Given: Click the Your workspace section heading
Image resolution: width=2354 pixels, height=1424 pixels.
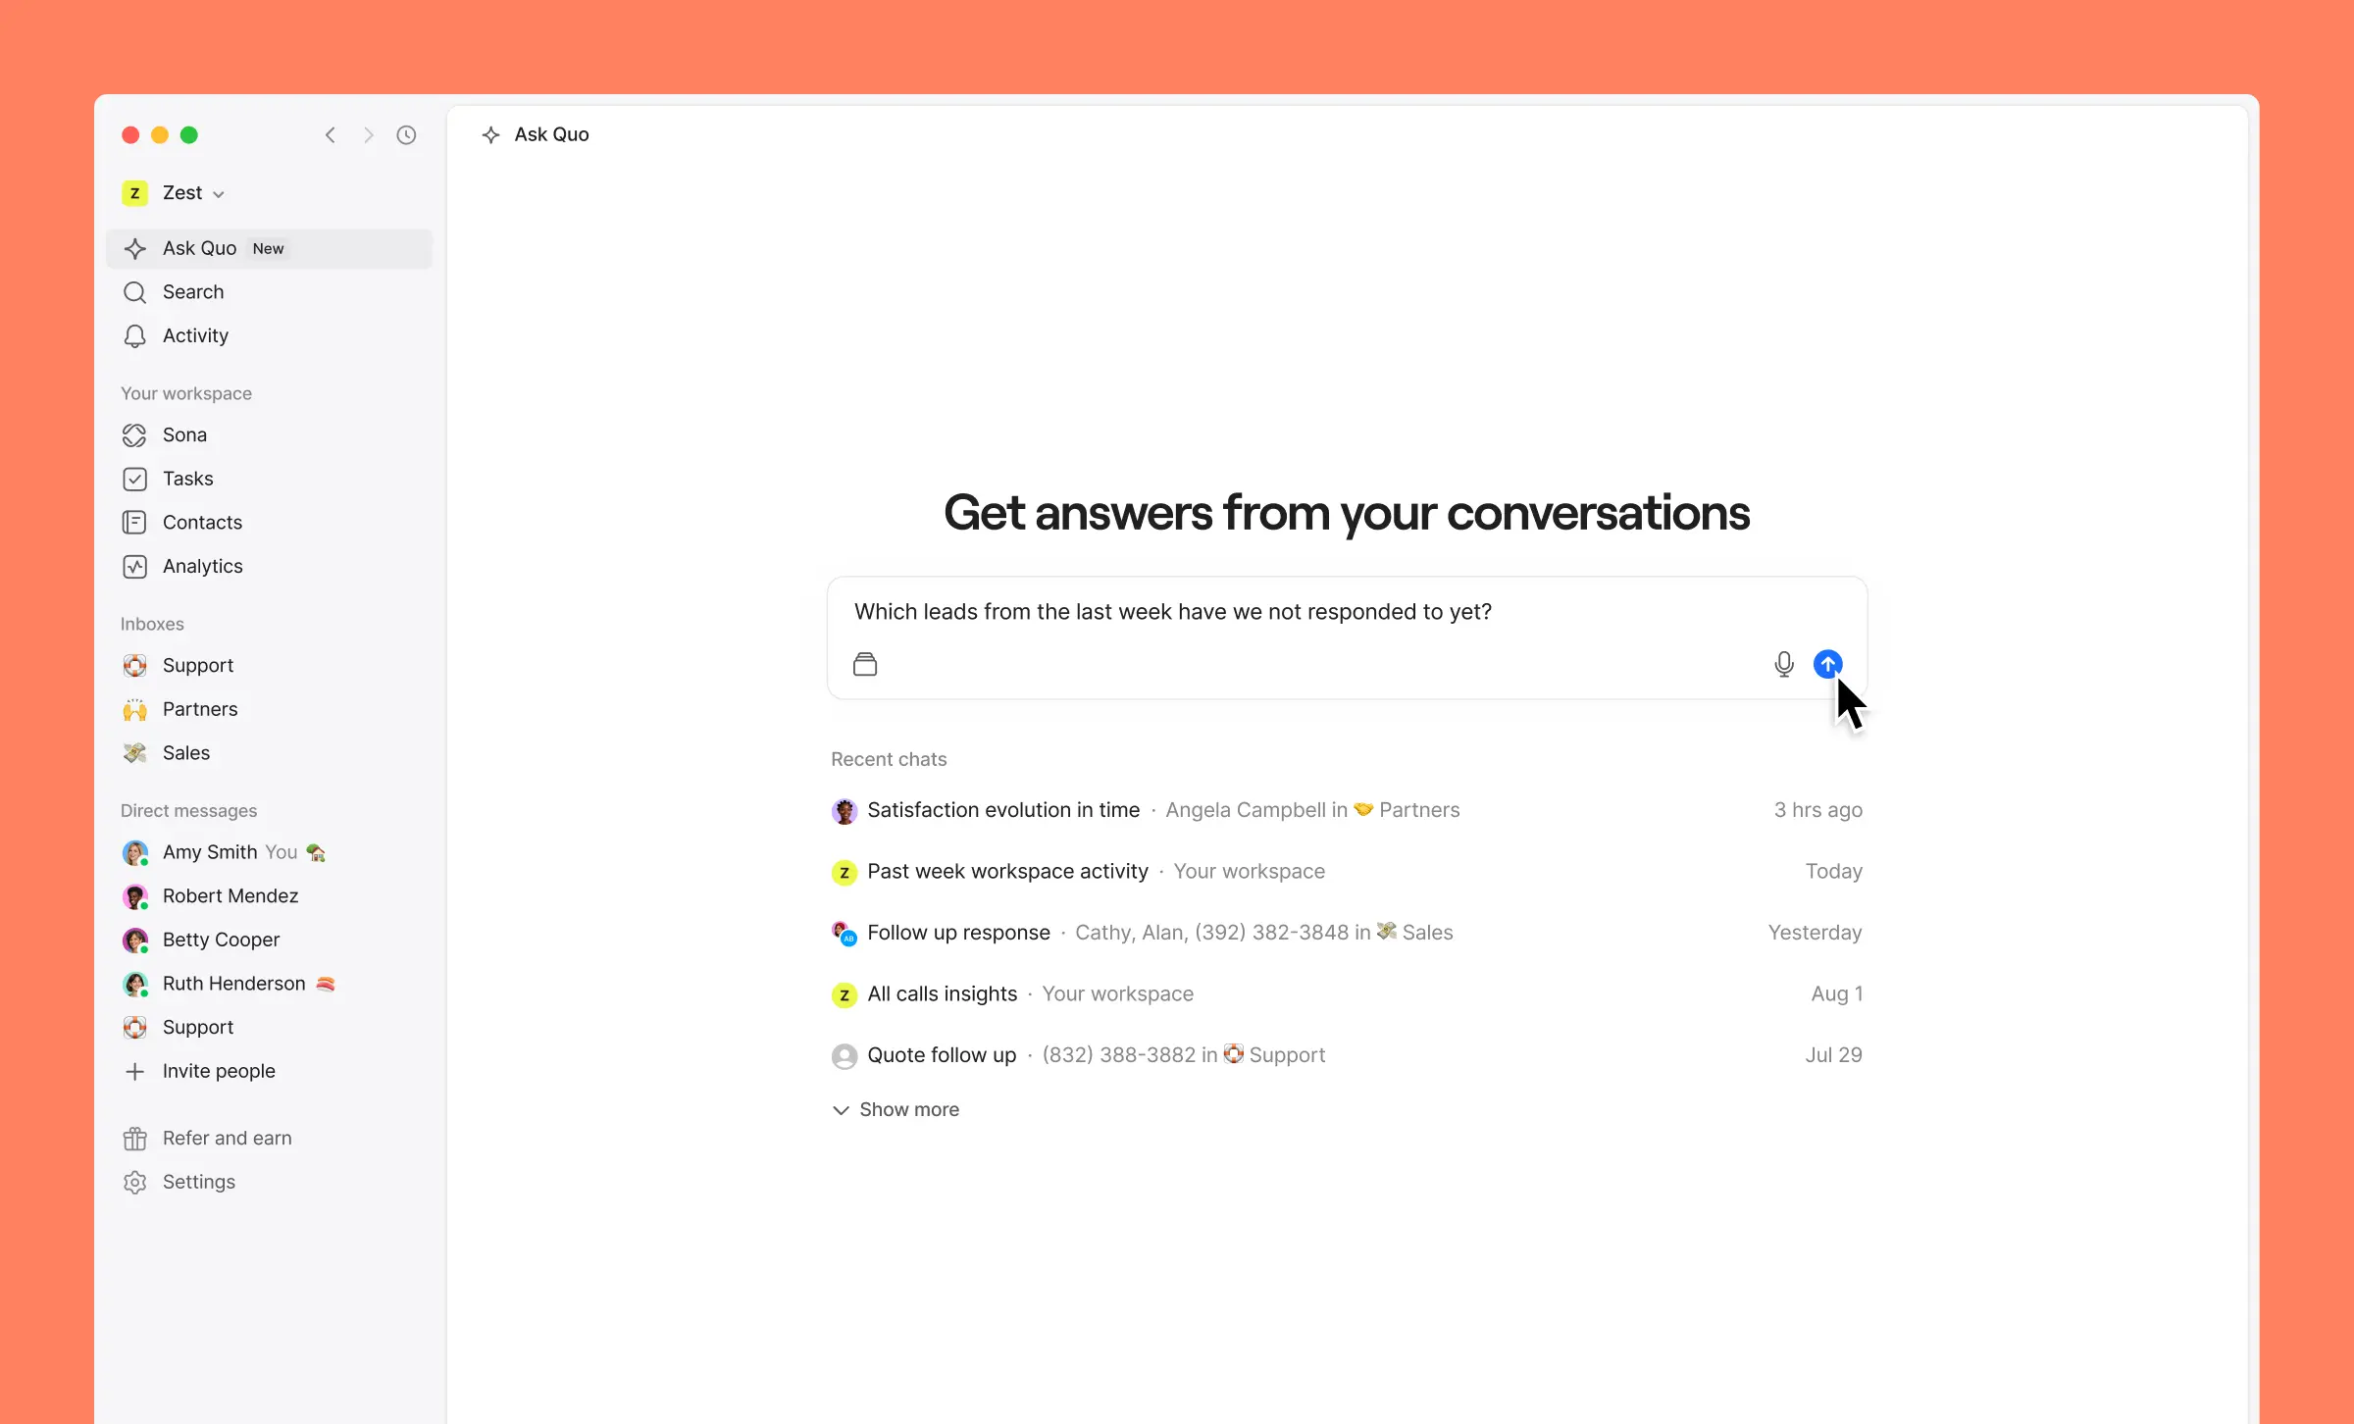Looking at the screenshot, I should [x=186, y=393].
